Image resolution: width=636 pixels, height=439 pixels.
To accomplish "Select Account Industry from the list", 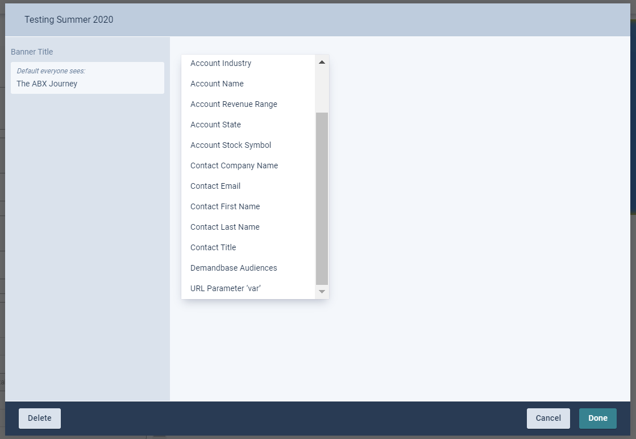I will coord(221,63).
